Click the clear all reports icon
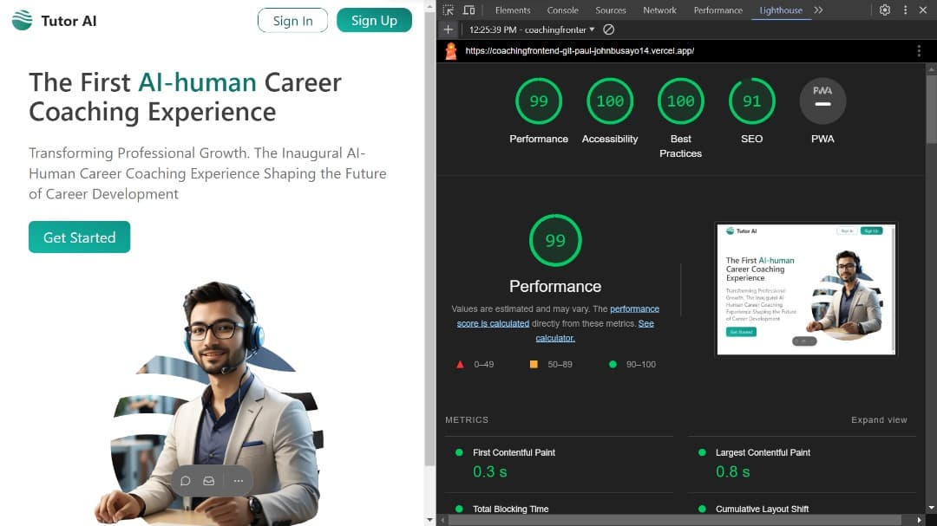Viewport: 937px width, 526px height. [x=608, y=29]
